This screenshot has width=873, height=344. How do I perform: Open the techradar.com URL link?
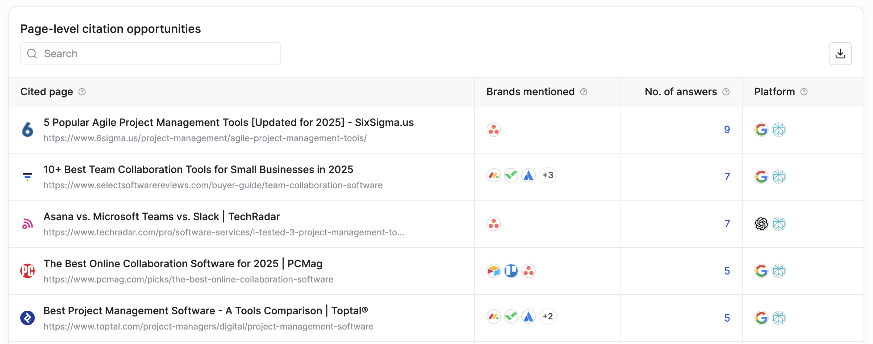[224, 232]
